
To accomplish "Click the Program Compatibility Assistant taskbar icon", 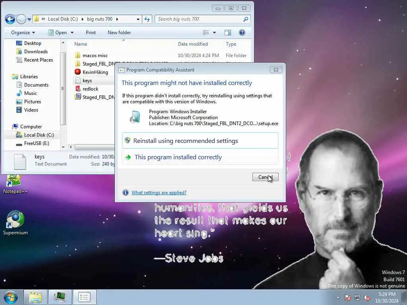I will (x=84, y=297).
